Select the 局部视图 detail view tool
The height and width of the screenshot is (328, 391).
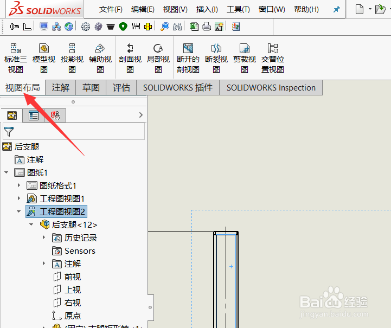click(x=158, y=58)
